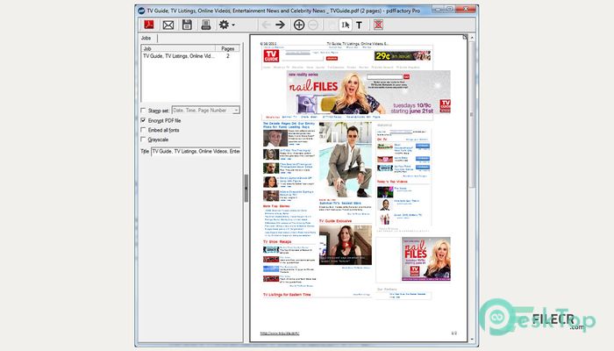The height and width of the screenshot is (351, 614).
Task: Go to next page with right arrow
Action: [280, 25]
